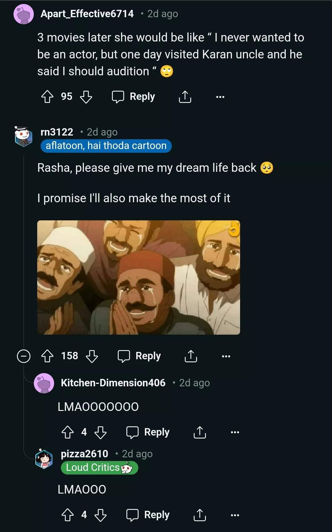Share rn3122's comment
The height and width of the screenshot is (532, 332).
[x=191, y=356]
